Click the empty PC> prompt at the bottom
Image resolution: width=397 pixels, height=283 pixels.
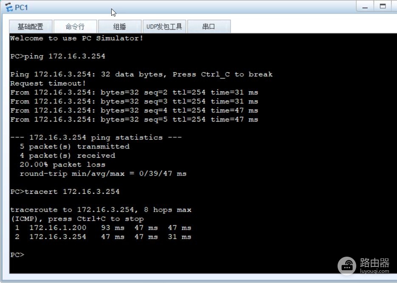click(x=17, y=255)
